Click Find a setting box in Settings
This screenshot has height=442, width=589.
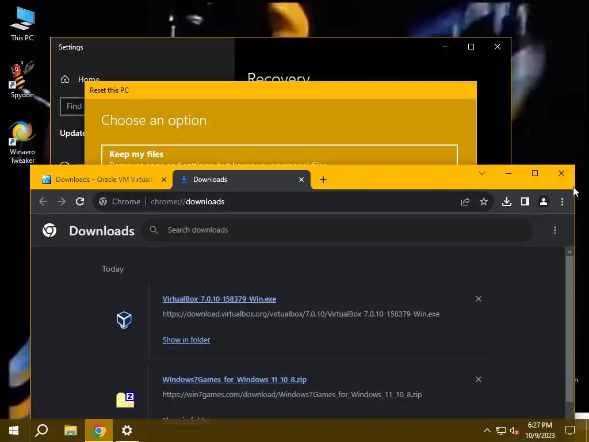(72, 106)
